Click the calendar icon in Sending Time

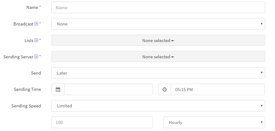pyautogui.click(x=58, y=90)
